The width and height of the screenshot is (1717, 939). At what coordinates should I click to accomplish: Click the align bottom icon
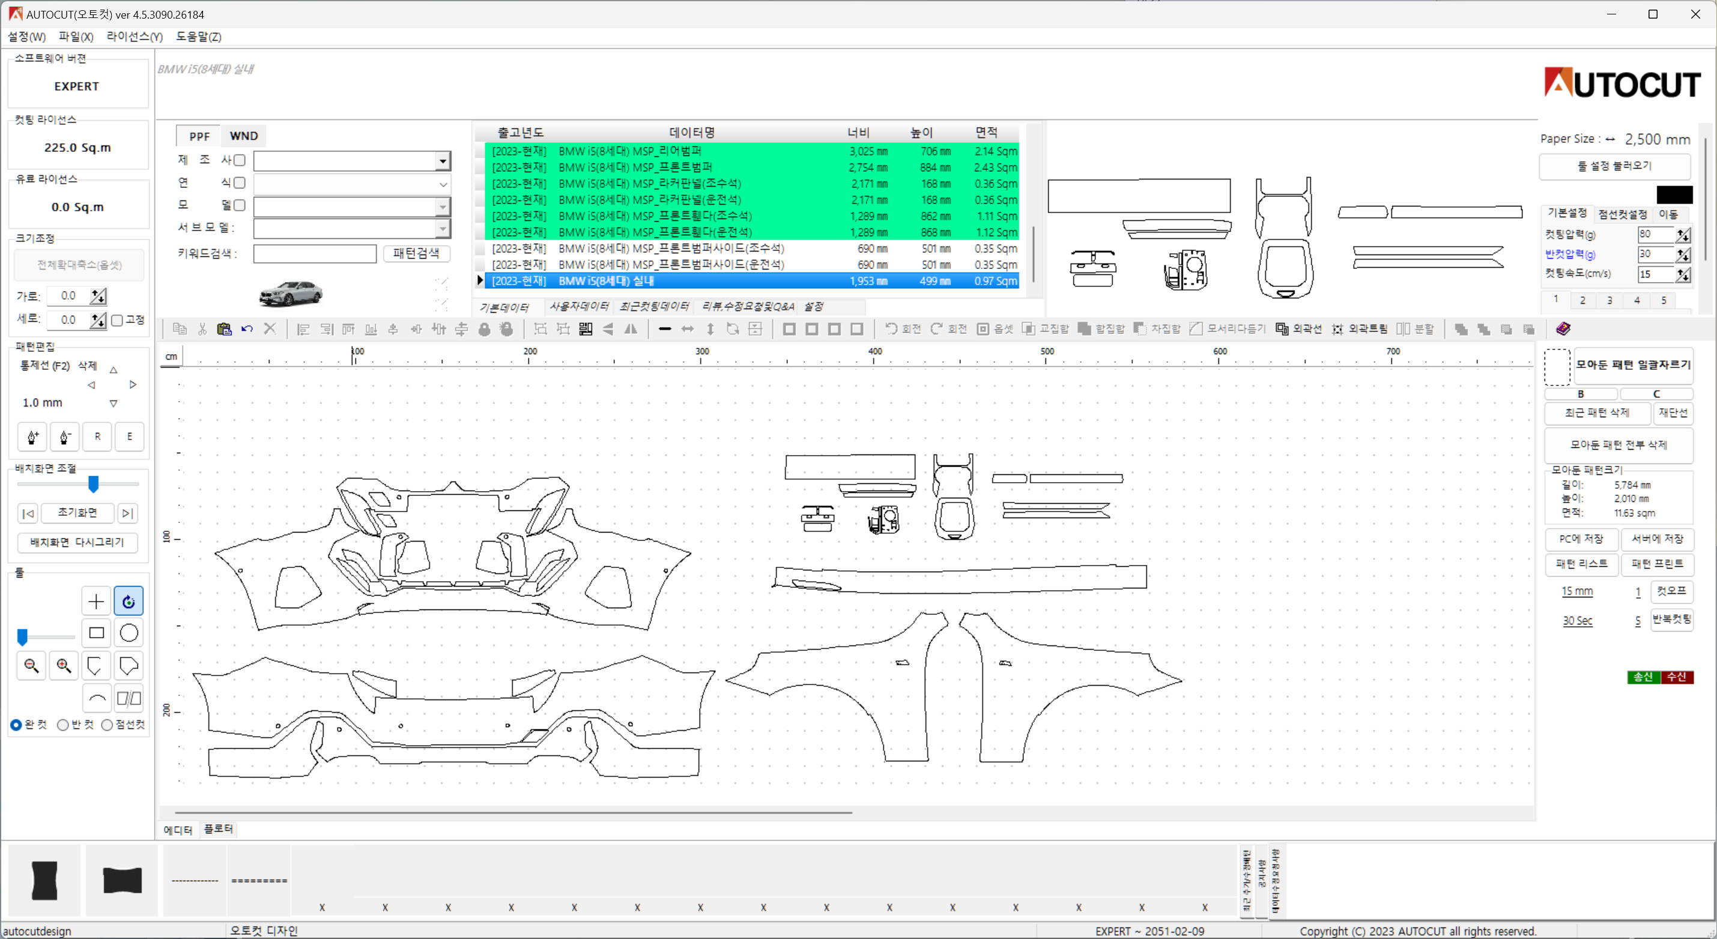pos(371,328)
